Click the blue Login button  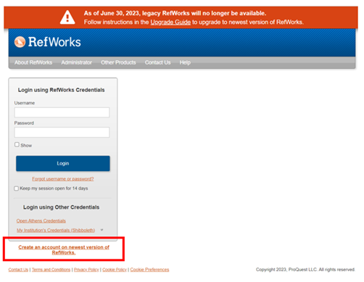click(63, 163)
